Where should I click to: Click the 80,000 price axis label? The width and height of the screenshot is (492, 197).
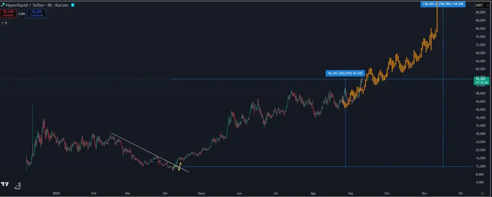481,29
